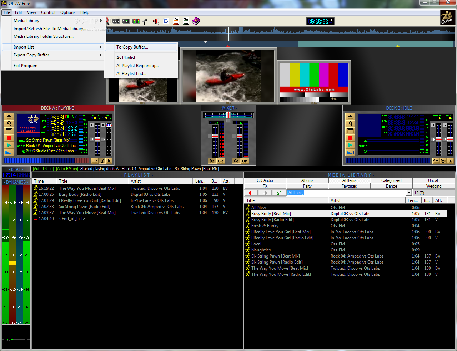Image resolution: width=457 pixels, height=351 pixels.
Task: Toggle the Auto-BM on status indicator
Action: click(67, 169)
